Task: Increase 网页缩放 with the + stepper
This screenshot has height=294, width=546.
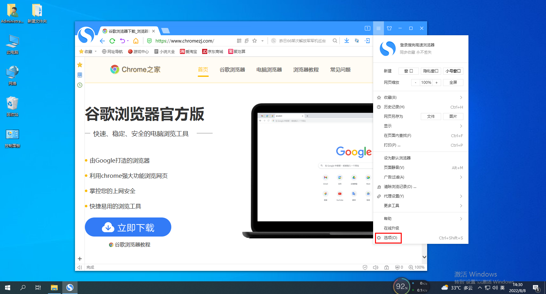Action: tap(437, 82)
